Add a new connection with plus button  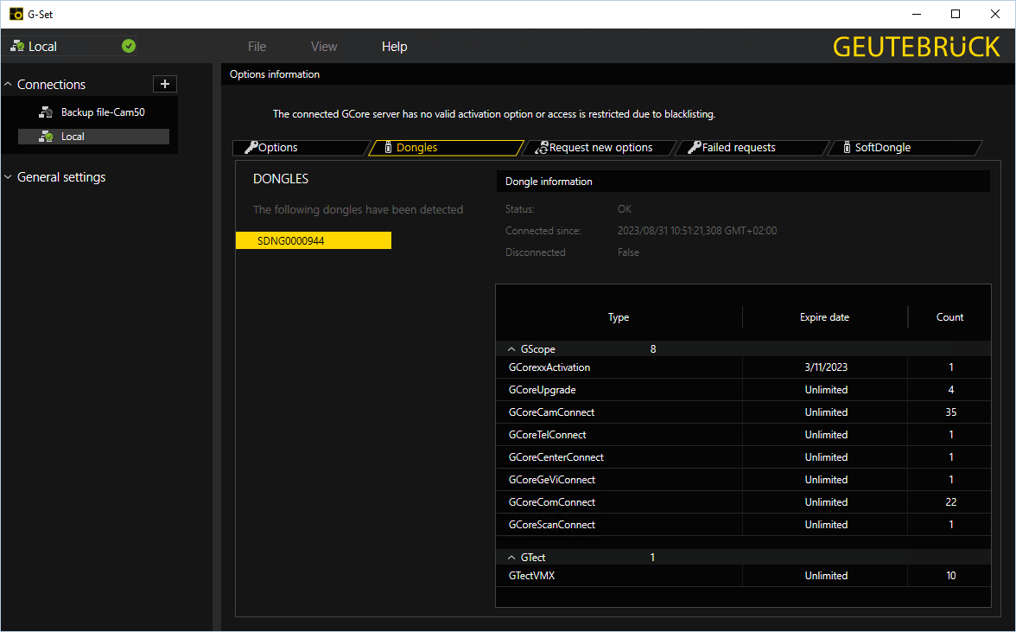164,84
